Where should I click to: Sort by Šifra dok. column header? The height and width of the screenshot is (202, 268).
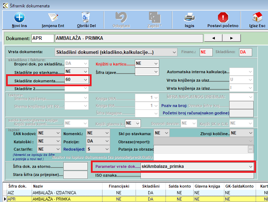pyautogui.click(x=19, y=186)
